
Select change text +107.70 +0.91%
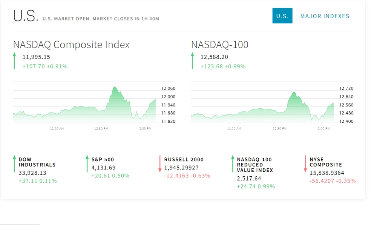pyautogui.click(x=45, y=66)
